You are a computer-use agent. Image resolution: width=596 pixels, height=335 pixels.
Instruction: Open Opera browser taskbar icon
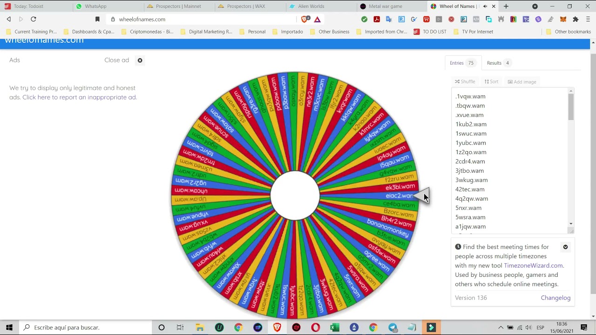(x=316, y=328)
